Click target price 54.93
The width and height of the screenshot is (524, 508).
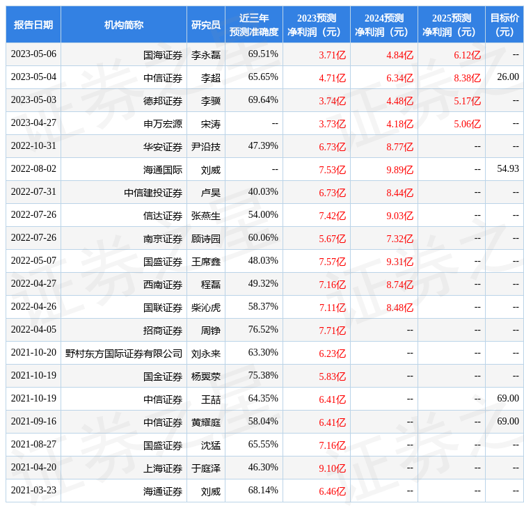[x=508, y=169]
